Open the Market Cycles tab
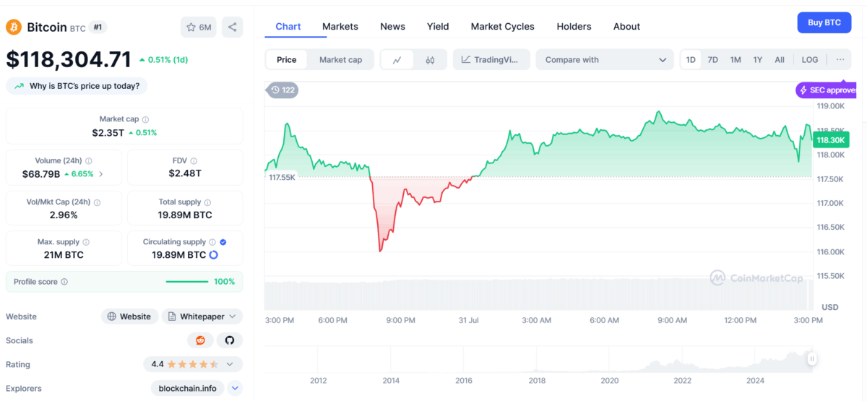 [503, 26]
